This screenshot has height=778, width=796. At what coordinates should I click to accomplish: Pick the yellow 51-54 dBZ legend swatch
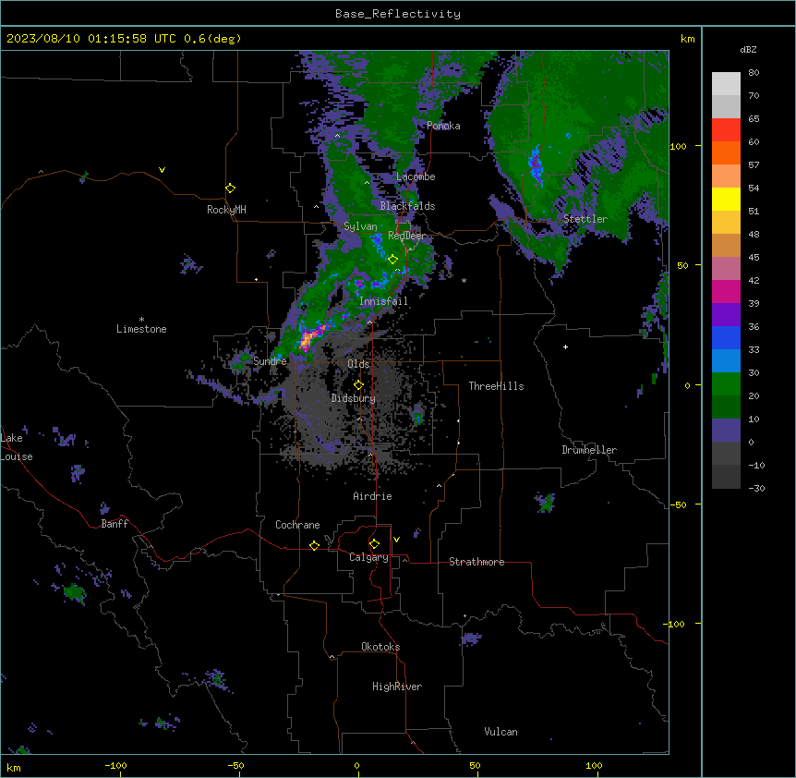pyautogui.click(x=726, y=199)
